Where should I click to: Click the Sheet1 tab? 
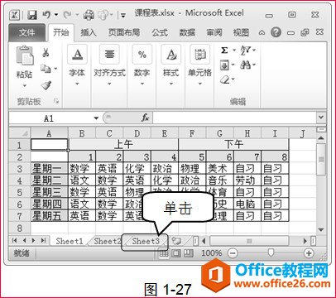[70, 241]
